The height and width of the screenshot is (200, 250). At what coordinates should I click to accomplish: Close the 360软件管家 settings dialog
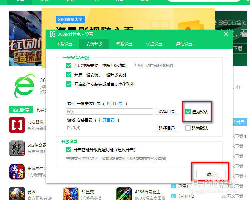[x=226, y=34]
